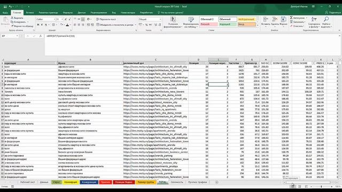The width and height of the screenshot is (342, 192).
Task: Open the font name dropdown (Calibri)
Action: [x=55, y=19]
